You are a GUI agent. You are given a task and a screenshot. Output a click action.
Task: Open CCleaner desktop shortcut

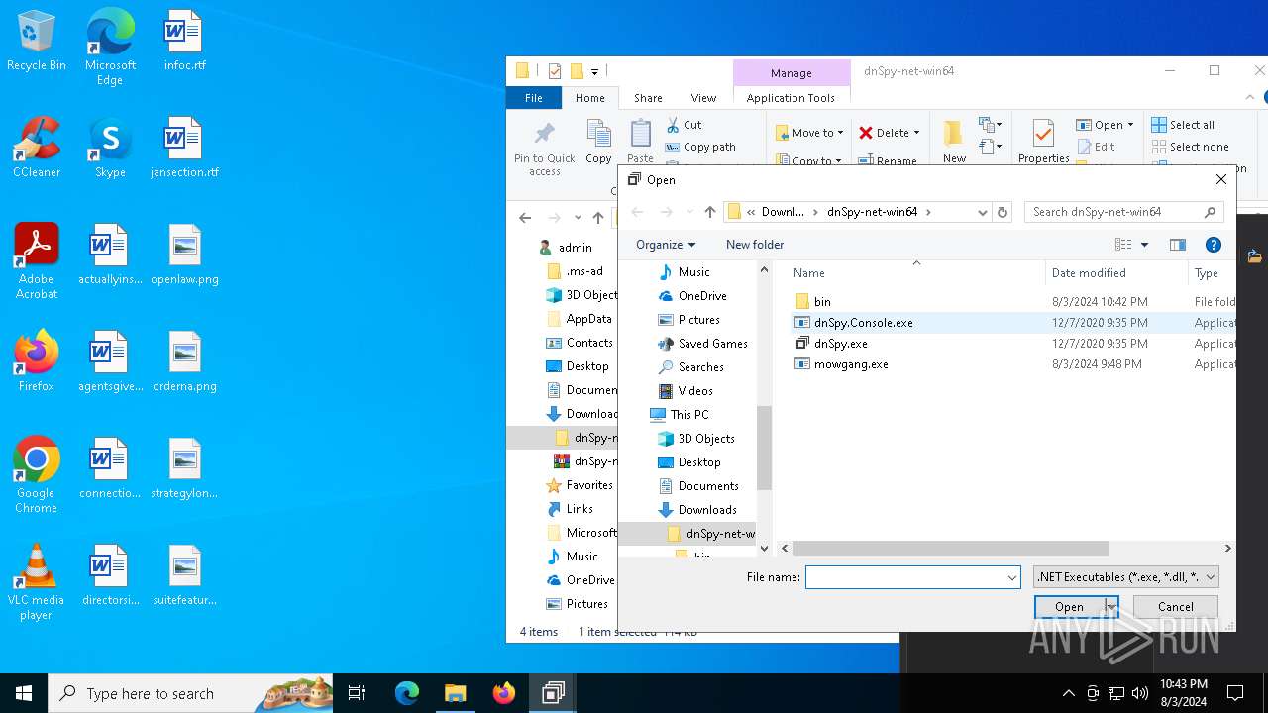pos(37,149)
